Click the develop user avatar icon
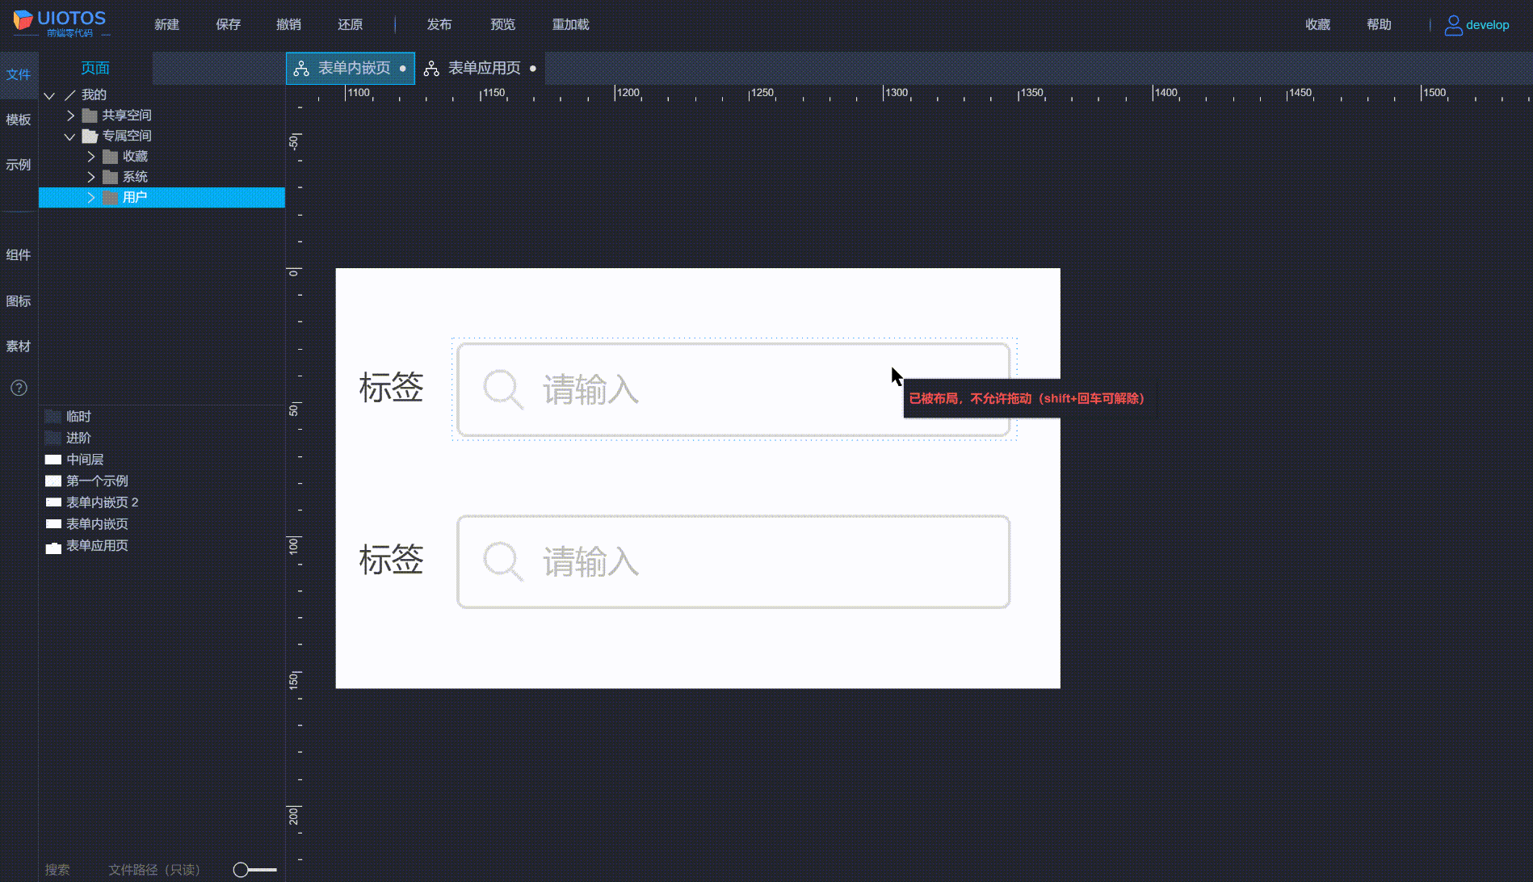1533x882 pixels. point(1452,24)
